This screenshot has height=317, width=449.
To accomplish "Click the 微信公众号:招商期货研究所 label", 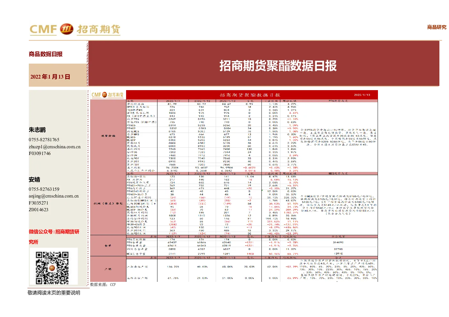I will 54,237.
